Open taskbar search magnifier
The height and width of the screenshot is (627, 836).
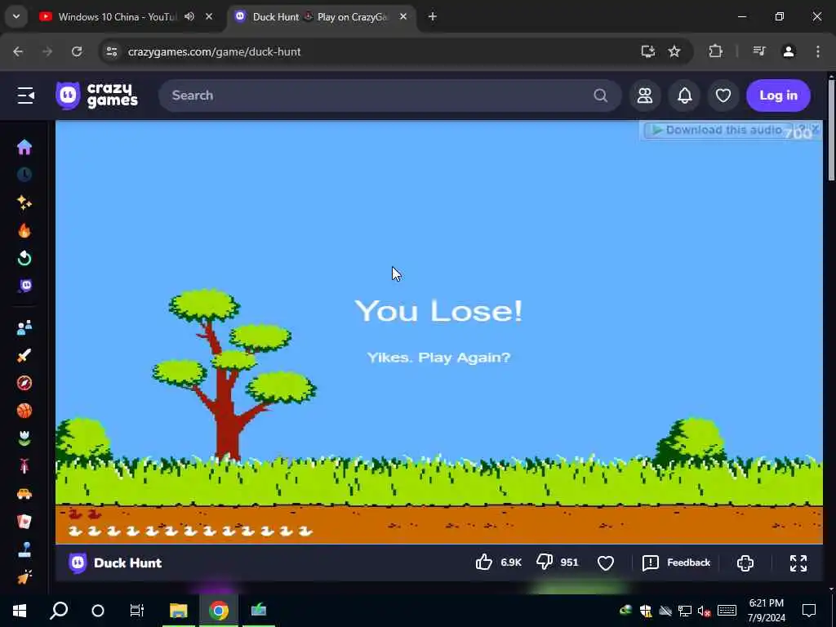tap(59, 610)
